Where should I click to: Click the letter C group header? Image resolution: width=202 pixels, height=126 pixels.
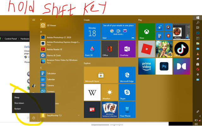pos(41,68)
